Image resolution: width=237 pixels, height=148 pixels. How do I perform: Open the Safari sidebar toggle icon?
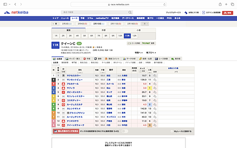pos(5,4)
